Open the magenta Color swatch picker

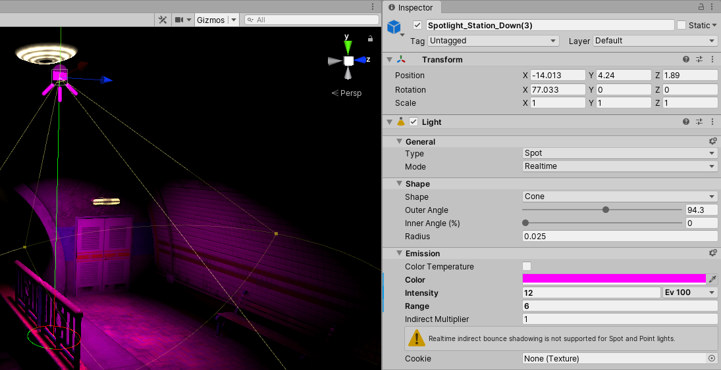tap(613, 279)
